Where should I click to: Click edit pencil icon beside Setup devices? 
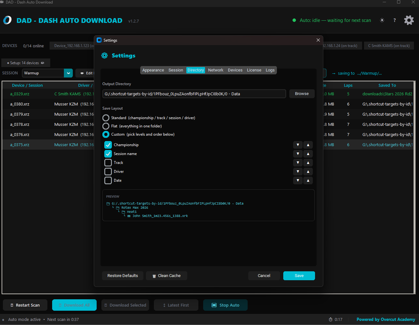click(43, 63)
